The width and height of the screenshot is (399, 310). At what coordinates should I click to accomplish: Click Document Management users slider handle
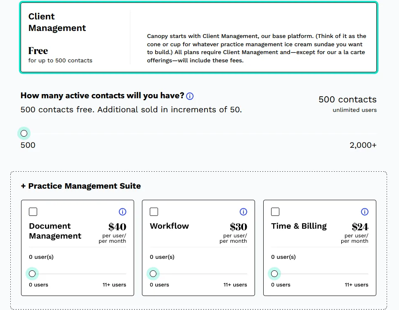32,274
